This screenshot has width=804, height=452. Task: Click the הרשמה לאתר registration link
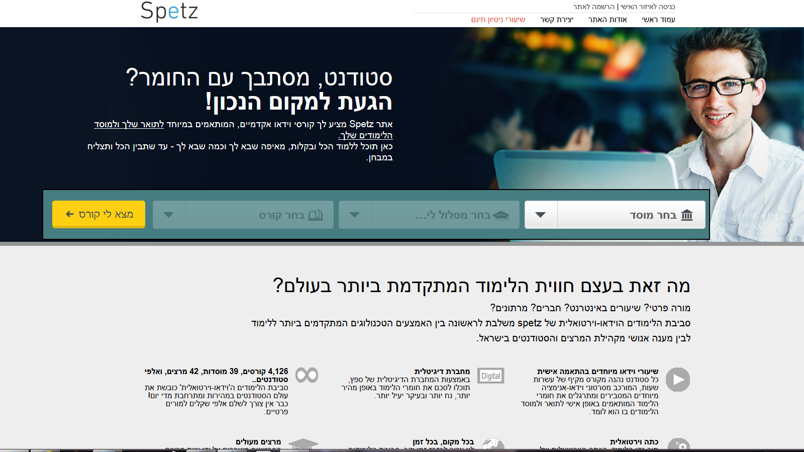pyautogui.click(x=594, y=7)
